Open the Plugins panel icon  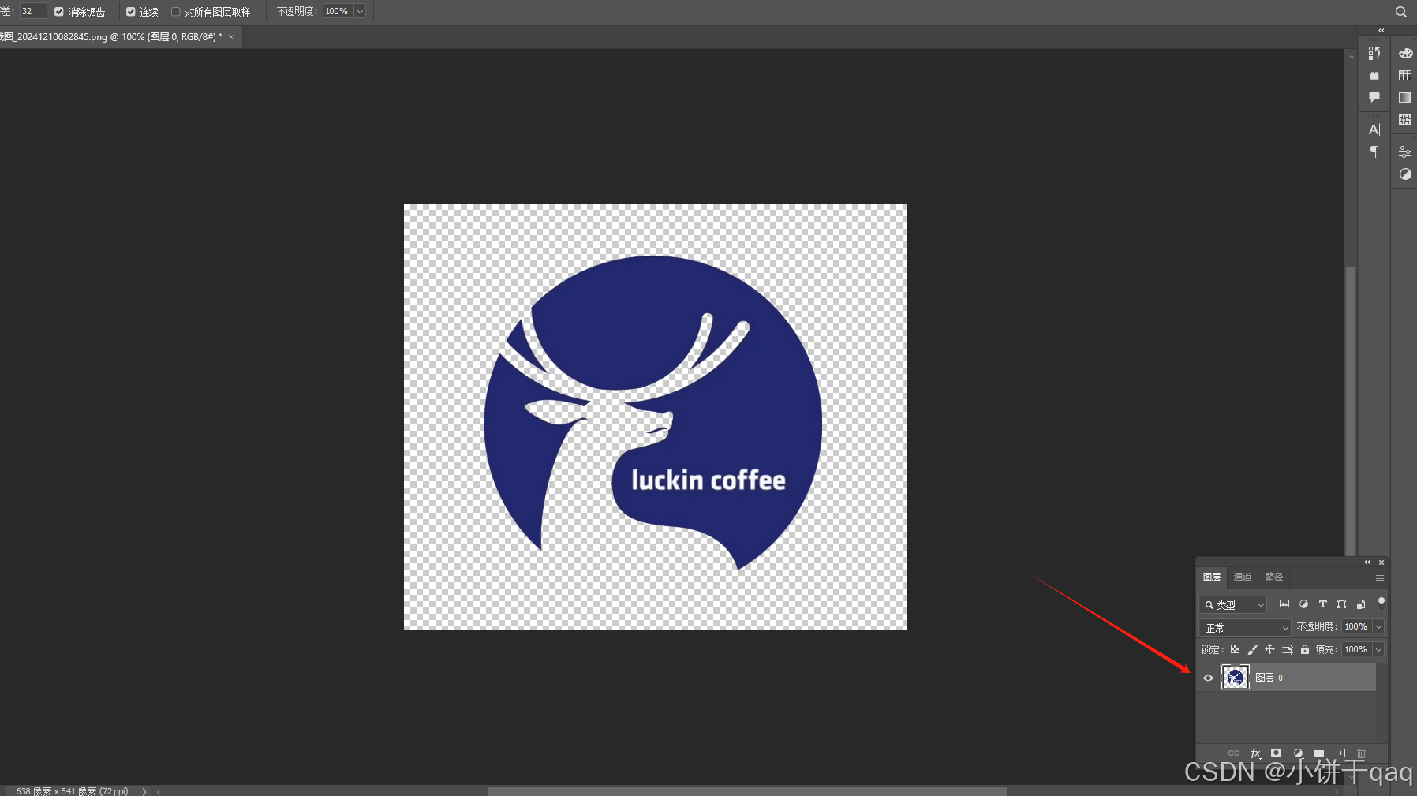coord(1374,76)
